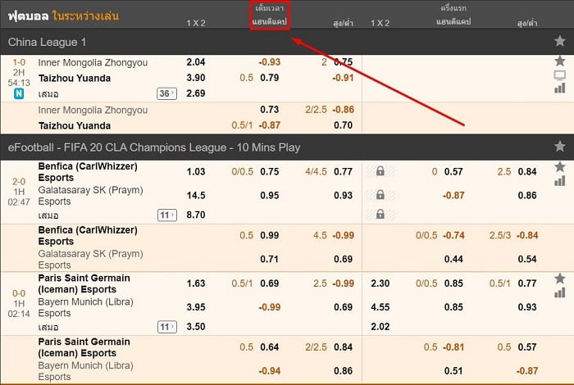
Task: Open stats chart for Benfica match
Action: coord(559,181)
